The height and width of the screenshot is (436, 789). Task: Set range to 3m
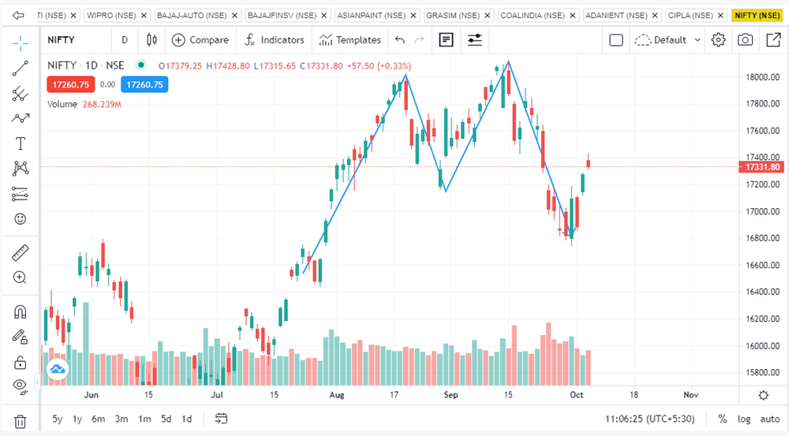point(122,419)
